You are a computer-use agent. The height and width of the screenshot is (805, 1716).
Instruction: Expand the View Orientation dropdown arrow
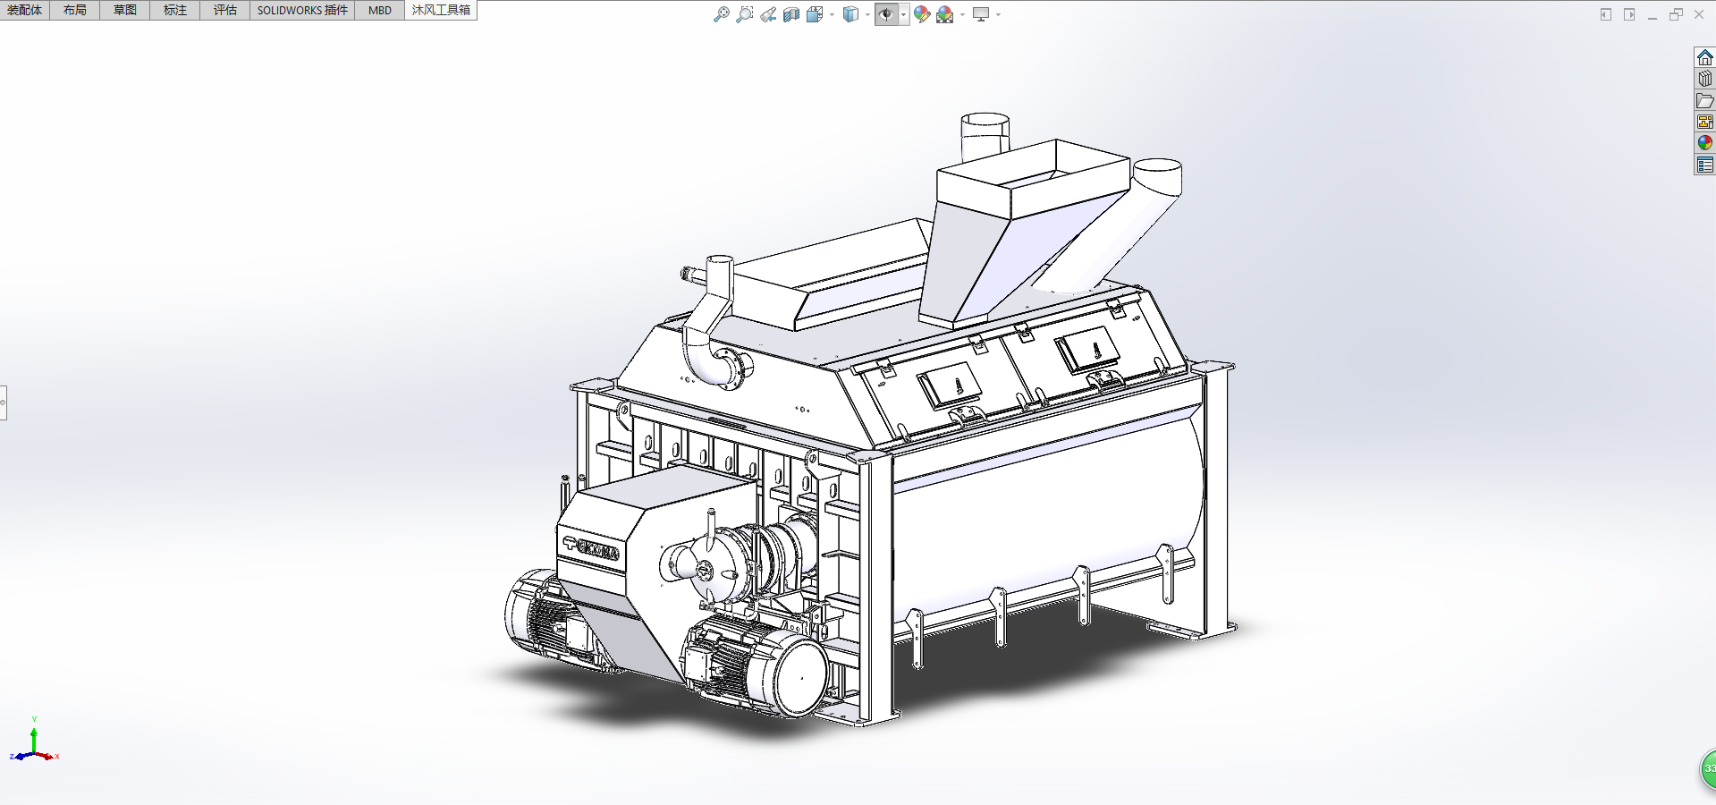pyautogui.click(x=832, y=14)
